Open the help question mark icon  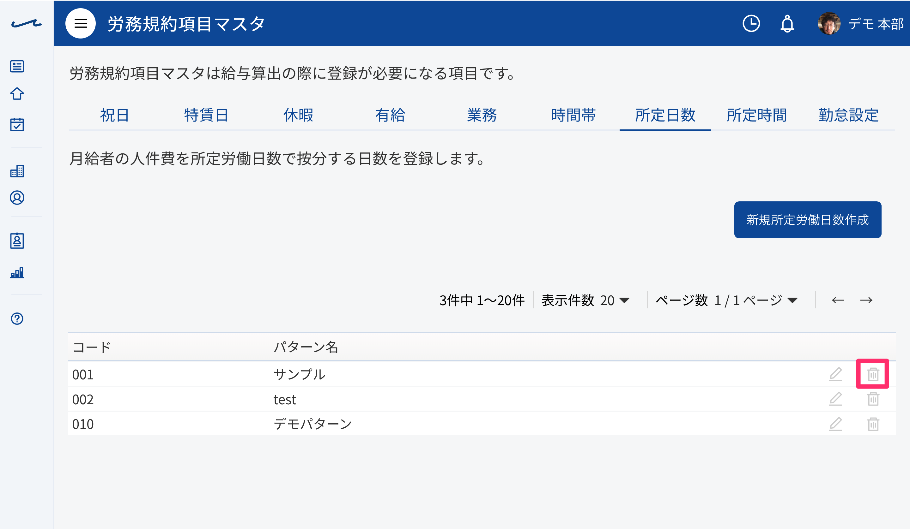coord(17,318)
